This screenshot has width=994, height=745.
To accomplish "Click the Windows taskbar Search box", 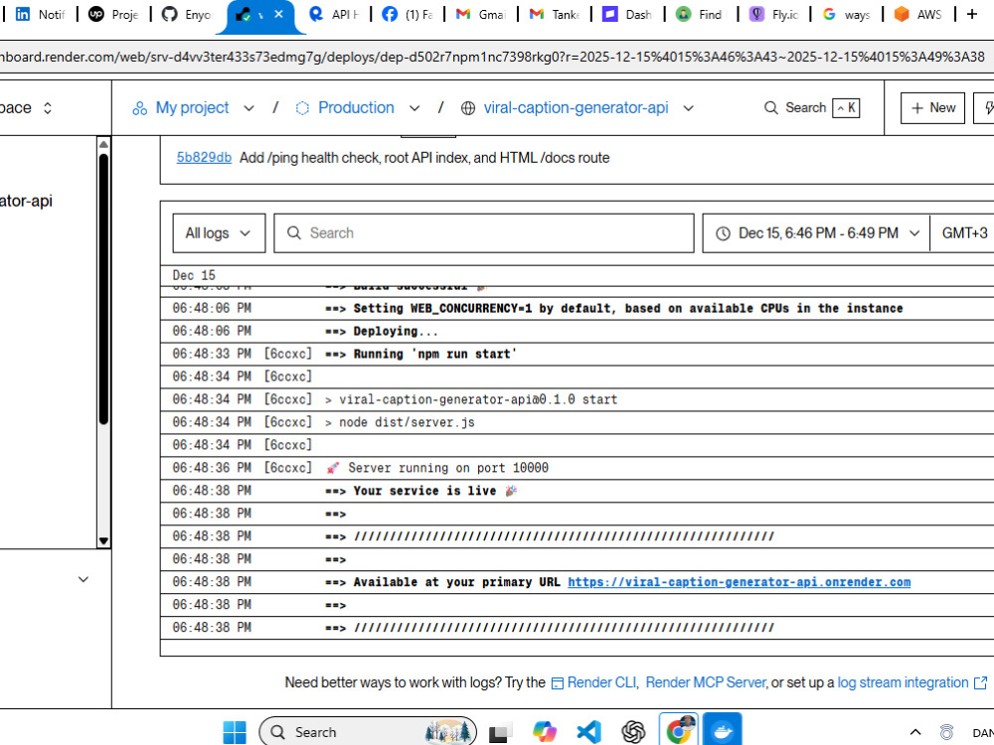I will [x=368, y=732].
